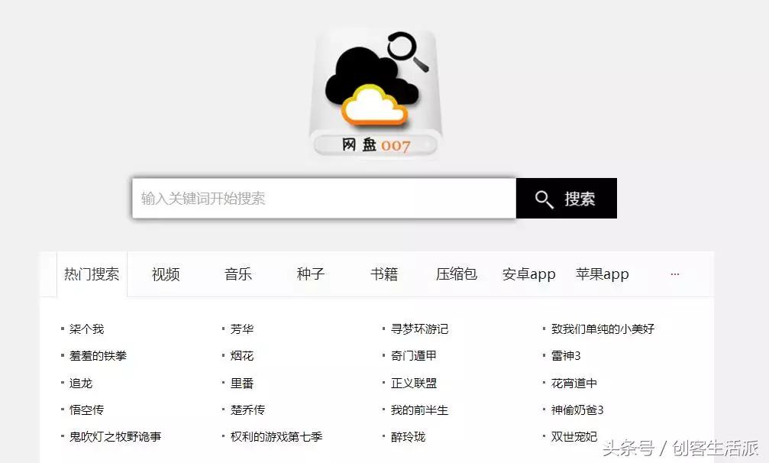Switch to the 热门搜索 tab
769x463 pixels.
92,274
